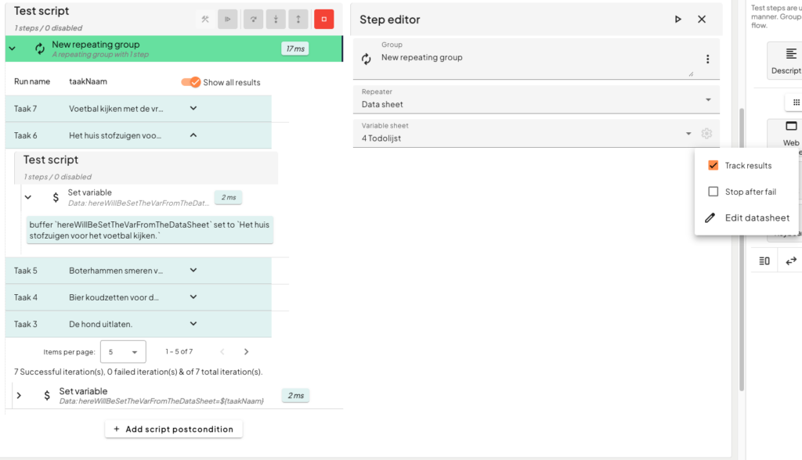
Task: Expand the Taak 7 result row
Action: [x=193, y=109]
